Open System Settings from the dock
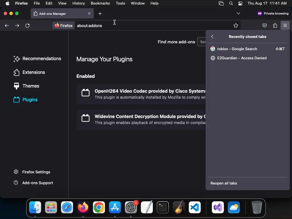 click(x=131, y=207)
